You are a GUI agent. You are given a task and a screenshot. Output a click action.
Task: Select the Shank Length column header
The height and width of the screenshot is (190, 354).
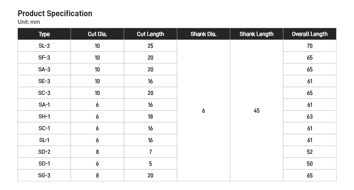tap(257, 34)
